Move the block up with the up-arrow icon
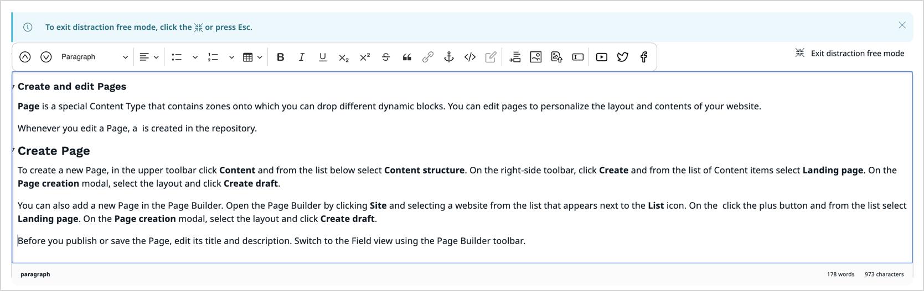924x291 pixels. click(25, 57)
